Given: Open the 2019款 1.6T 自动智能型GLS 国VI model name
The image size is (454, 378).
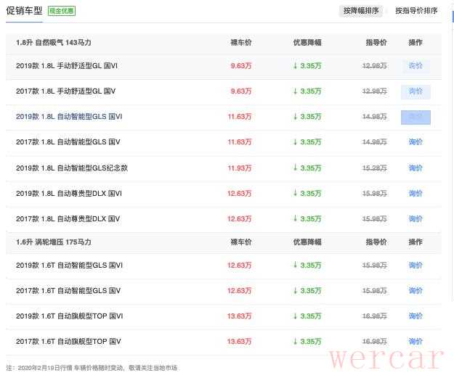Looking at the screenshot, I should [x=69, y=266].
